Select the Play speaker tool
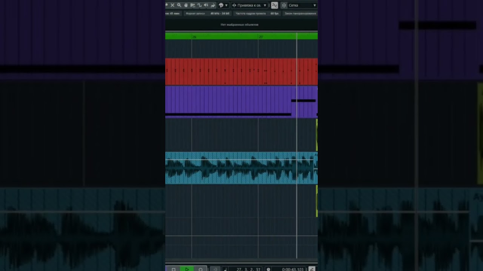Viewport: 483px width, 271px height. point(206,5)
